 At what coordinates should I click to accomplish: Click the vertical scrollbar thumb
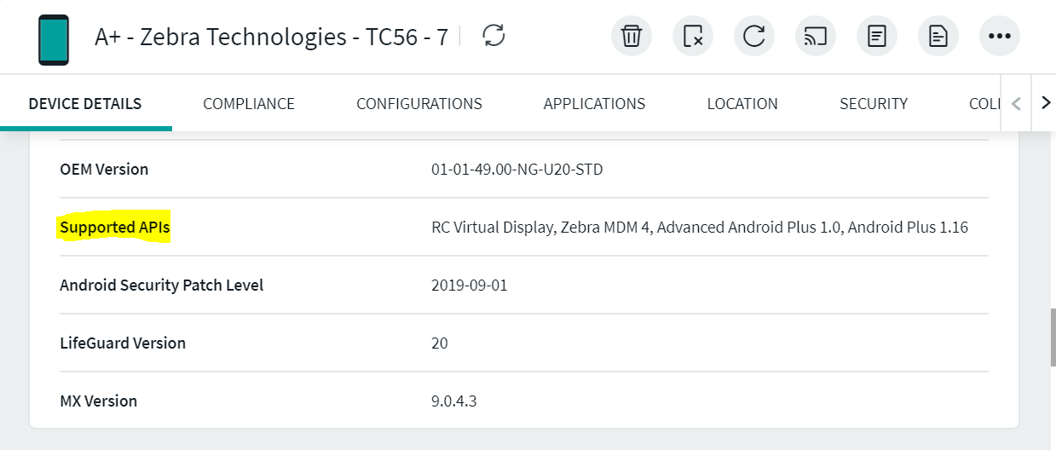tap(1051, 337)
